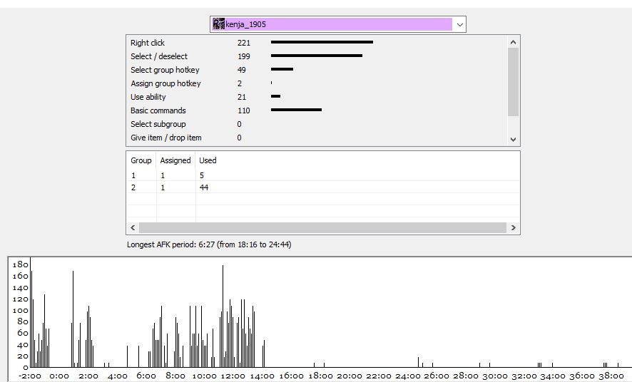Select the Select subgroup row
The width and height of the screenshot is (632, 382).
click(317, 124)
